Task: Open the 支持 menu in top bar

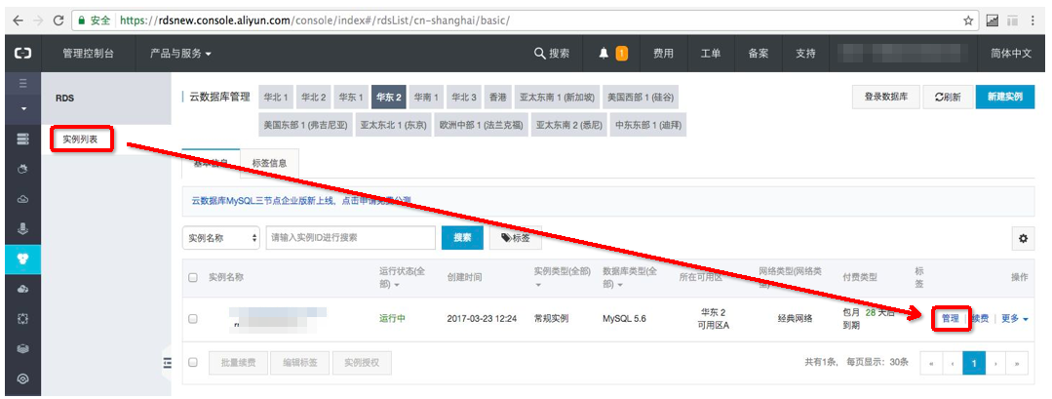Action: pyautogui.click(x=805, y=54)
